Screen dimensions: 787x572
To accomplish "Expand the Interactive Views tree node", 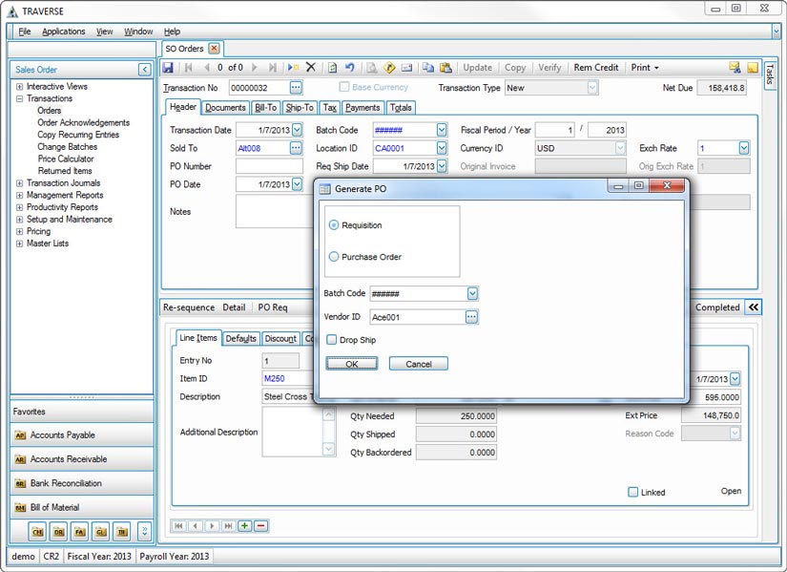I will (20, 87).
